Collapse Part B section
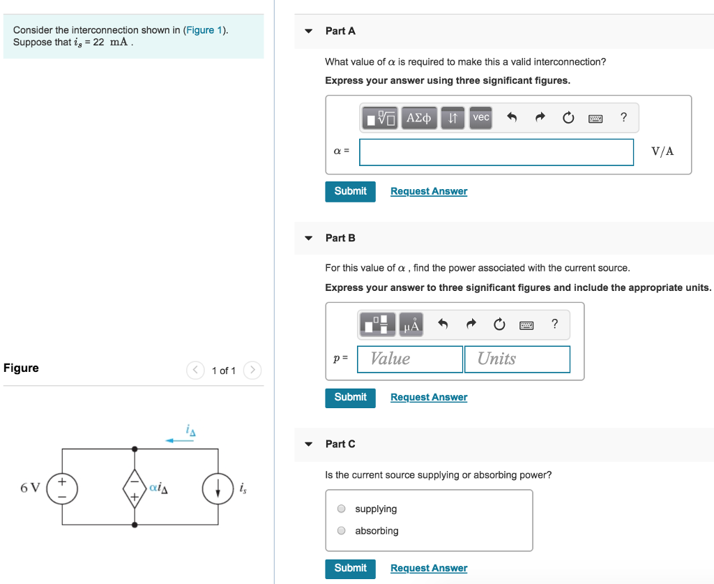This screenshot has width=714, height=584. pyautogui.click(x=307, y=238)
